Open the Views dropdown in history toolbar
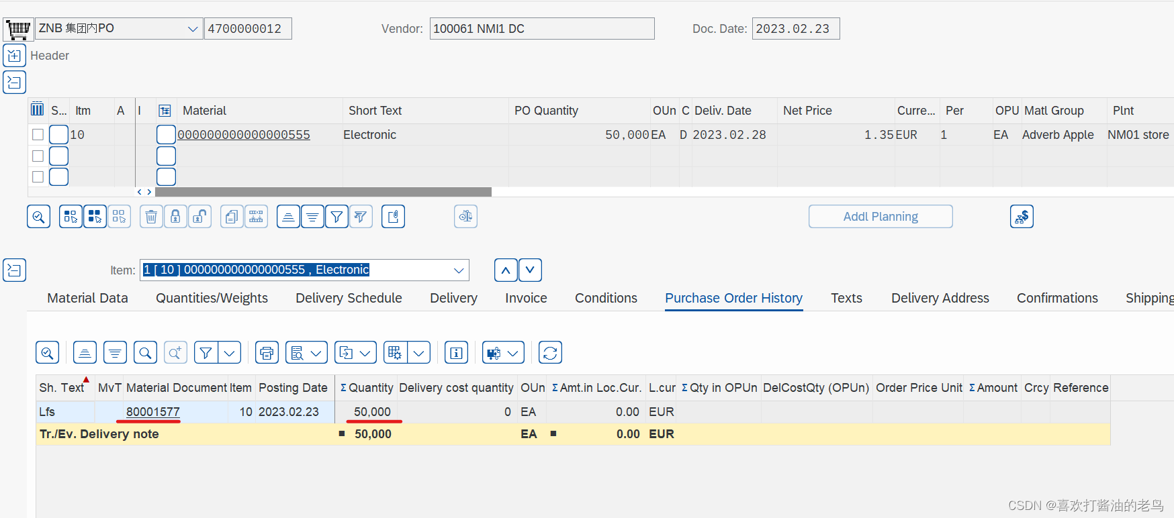Image resolution: width=1174 pixels, height=518 pixels. (x=306, y=353)
